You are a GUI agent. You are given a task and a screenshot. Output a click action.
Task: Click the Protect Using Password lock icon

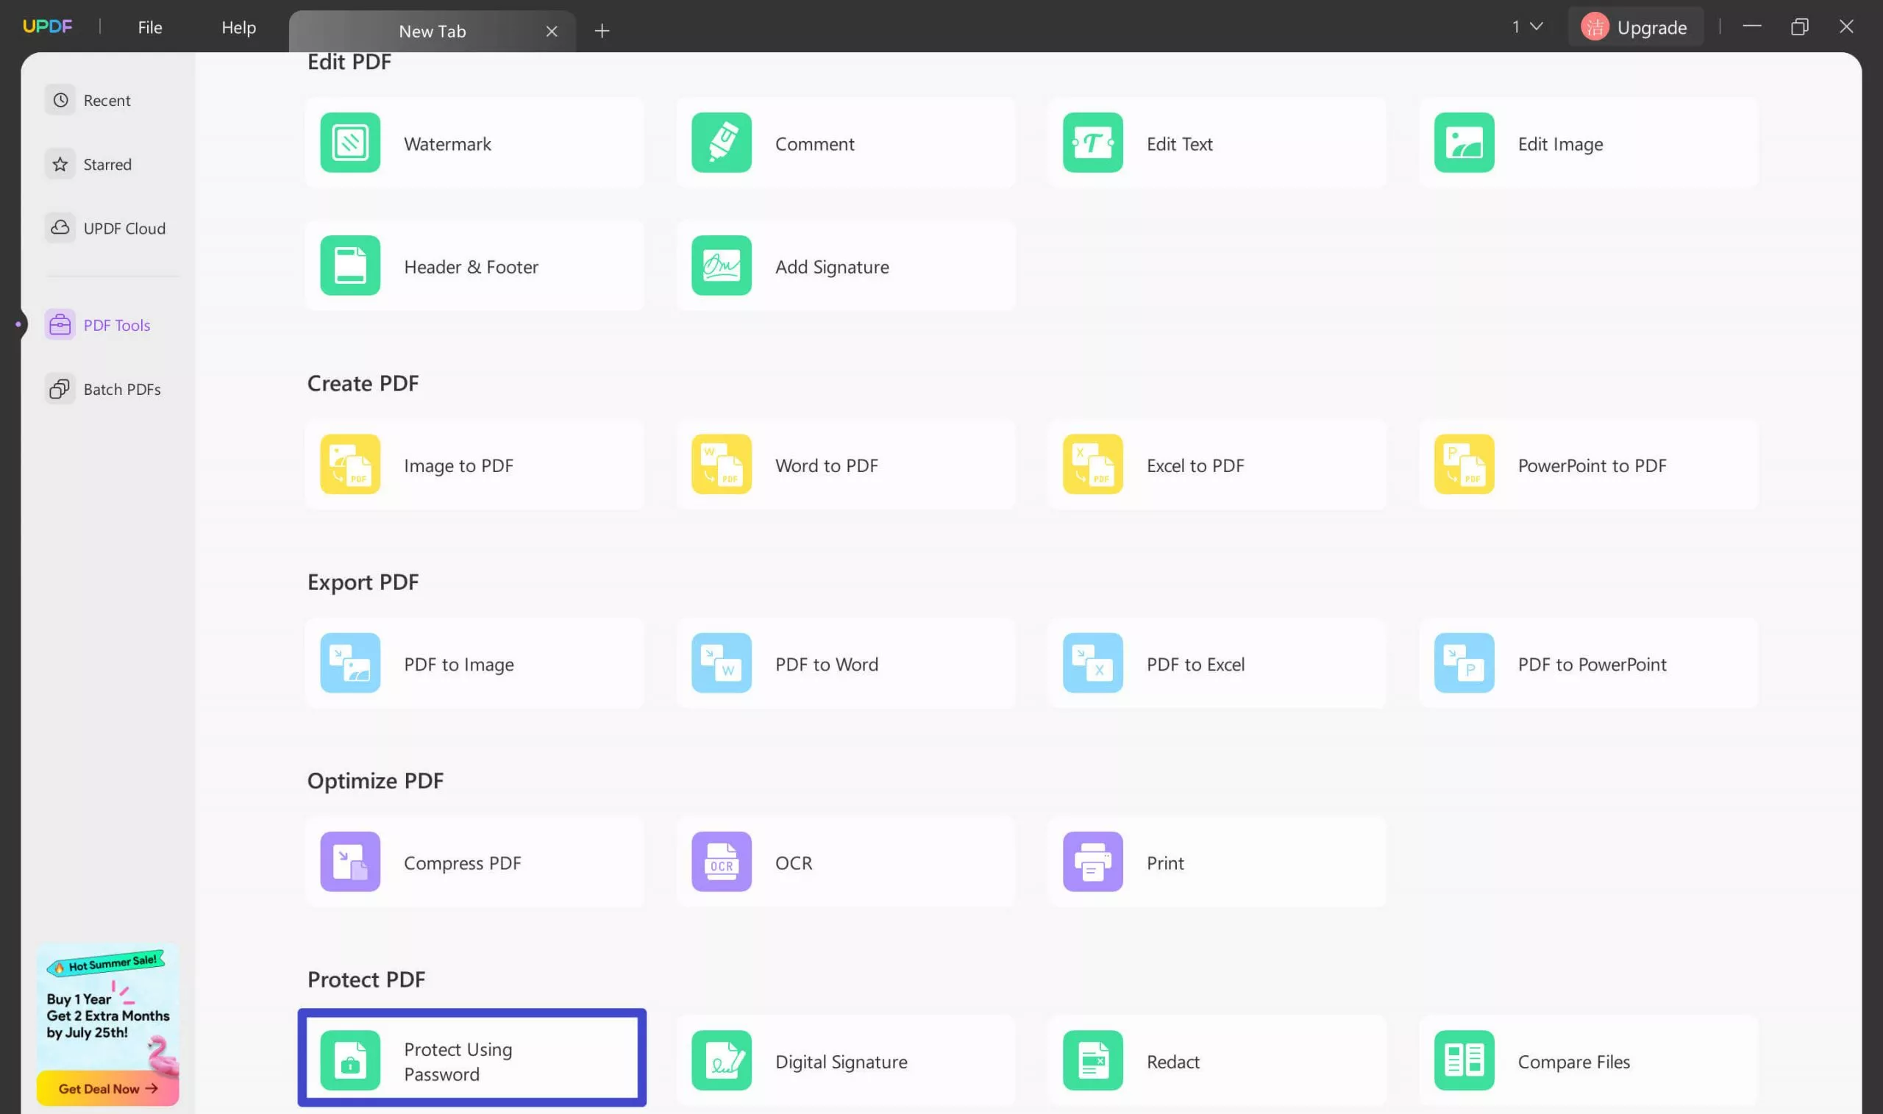pos(350,1062)
